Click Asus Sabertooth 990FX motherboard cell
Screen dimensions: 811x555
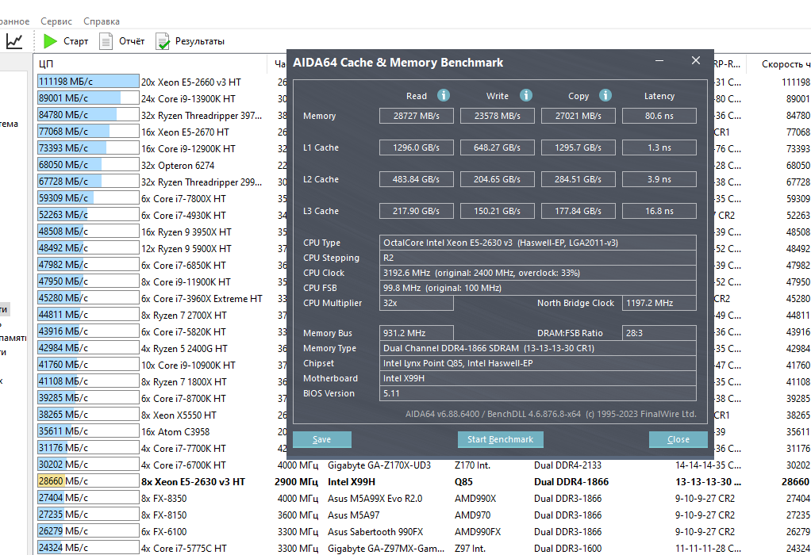click(375, 531)
